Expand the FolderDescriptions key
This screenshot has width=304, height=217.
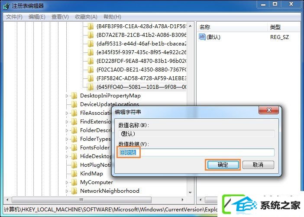[67, 130]
